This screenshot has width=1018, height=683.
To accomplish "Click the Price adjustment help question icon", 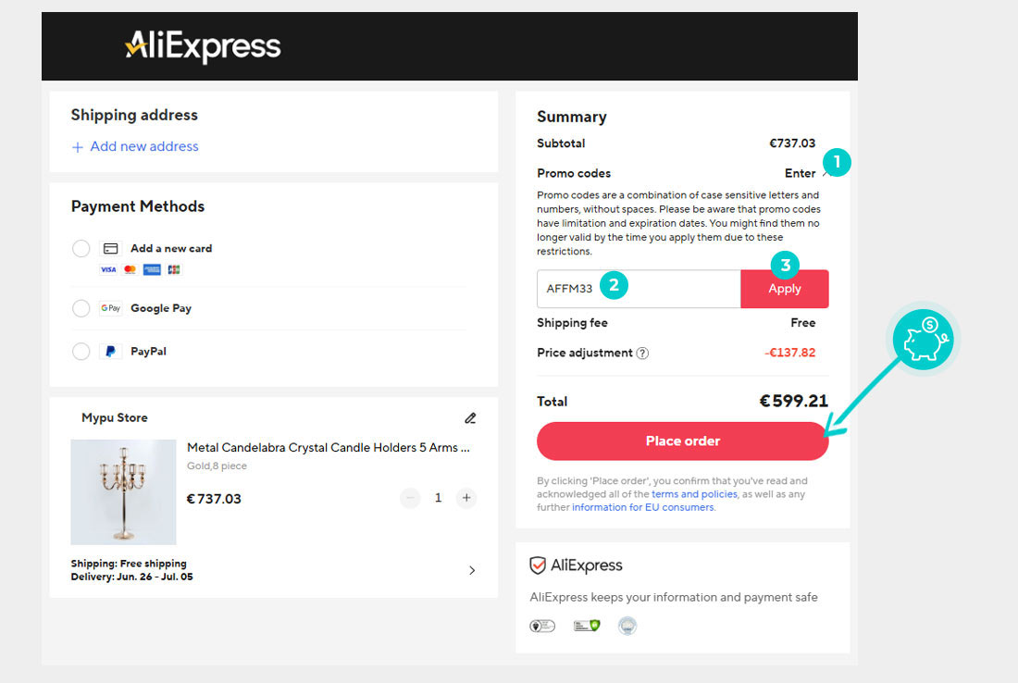I will point(643,353).
